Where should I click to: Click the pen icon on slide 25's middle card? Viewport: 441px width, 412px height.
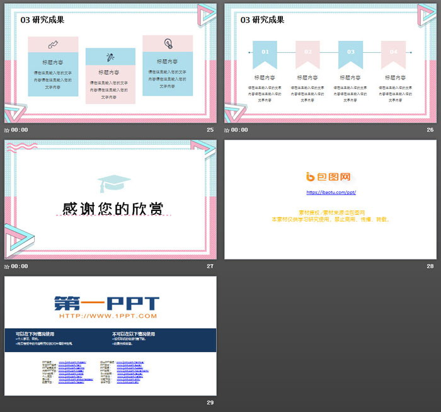pyautogui.click(x=110, y=57)
